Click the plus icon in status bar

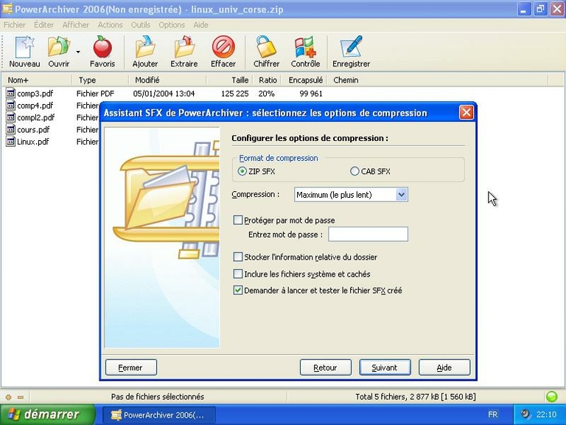[x=9, y=397]
